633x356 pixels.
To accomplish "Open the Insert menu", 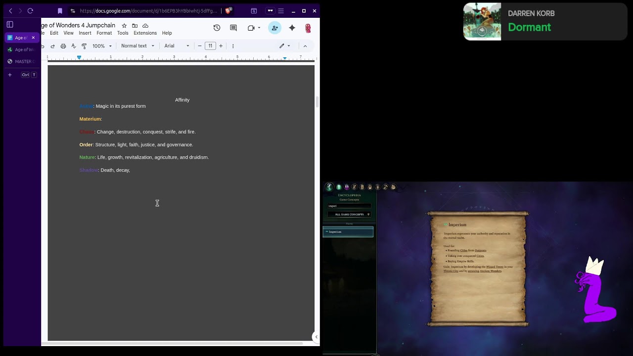I will (x=85, y=33).
